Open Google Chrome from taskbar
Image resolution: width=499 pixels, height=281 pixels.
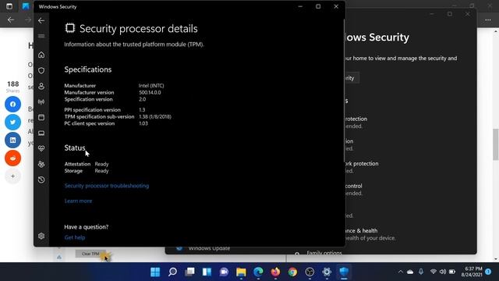click(293, 272)
